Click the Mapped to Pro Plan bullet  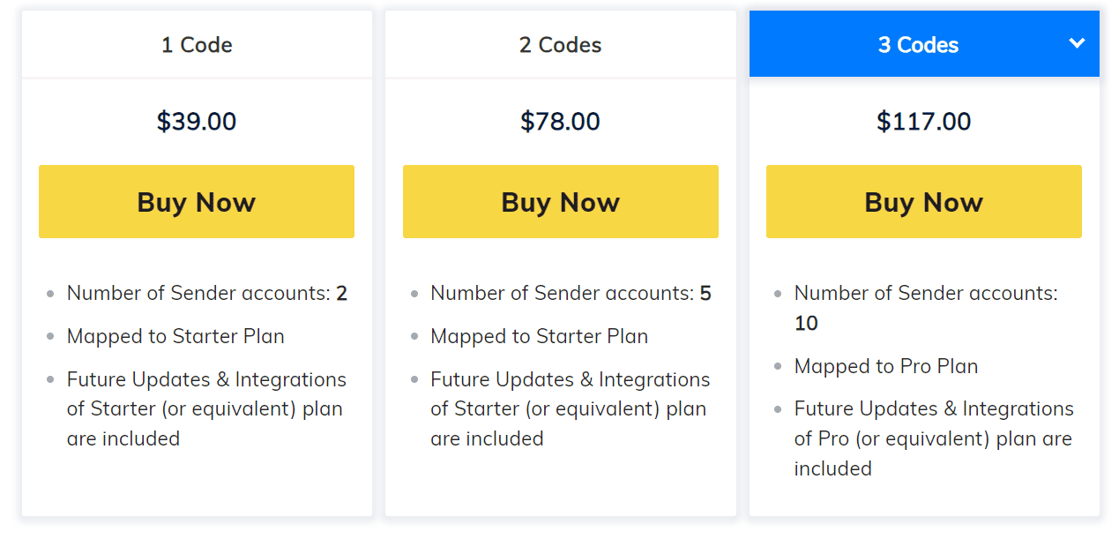coord(885,365)
